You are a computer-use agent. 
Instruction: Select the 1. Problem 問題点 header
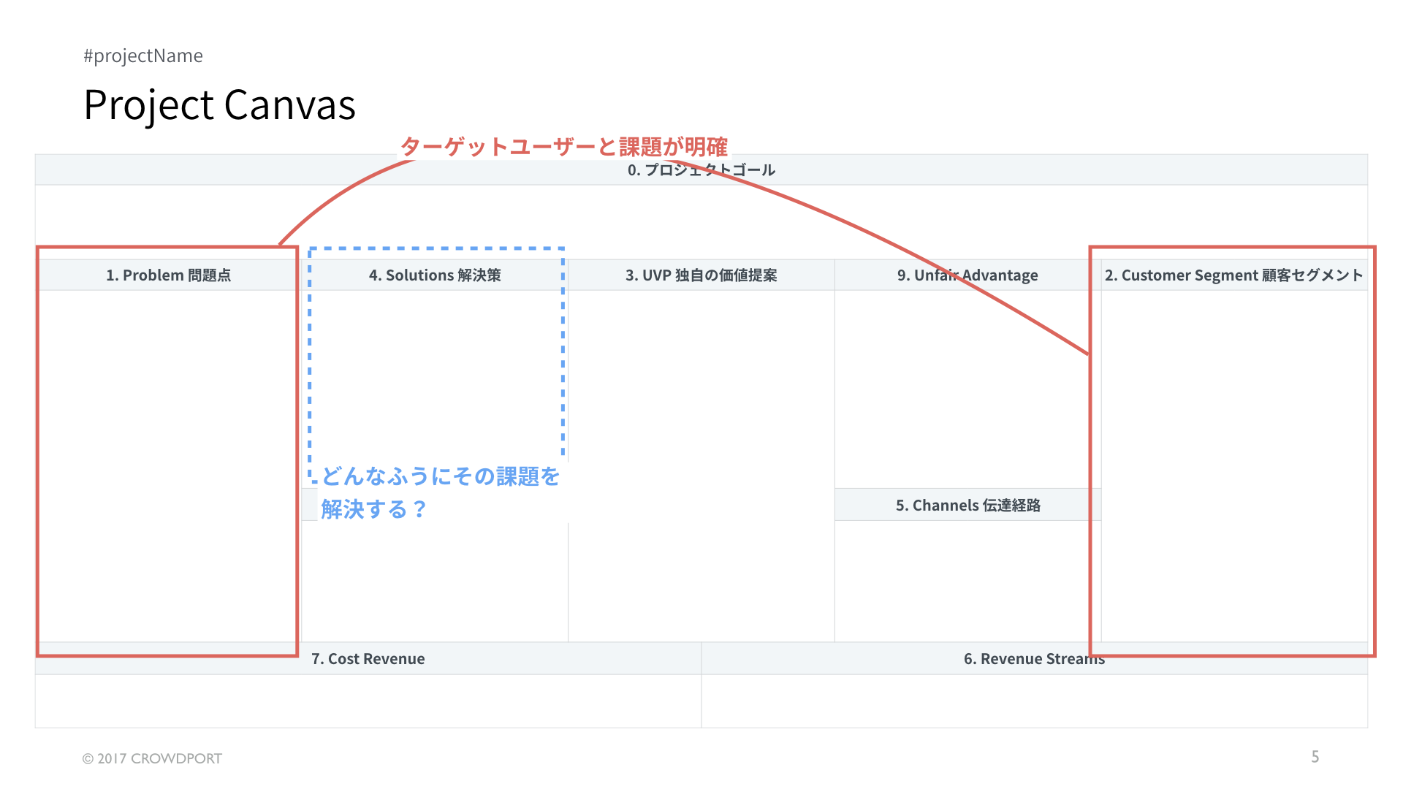coord(169,275)
